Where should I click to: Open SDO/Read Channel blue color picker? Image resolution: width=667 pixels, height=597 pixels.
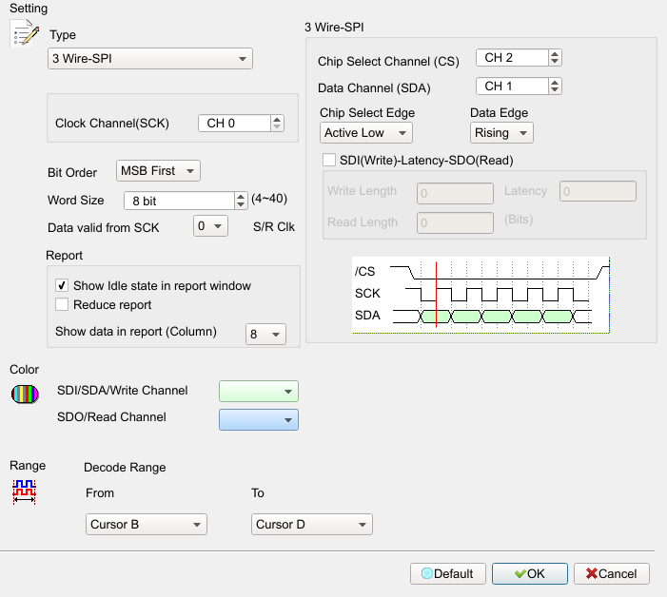[x=259, y=420]
